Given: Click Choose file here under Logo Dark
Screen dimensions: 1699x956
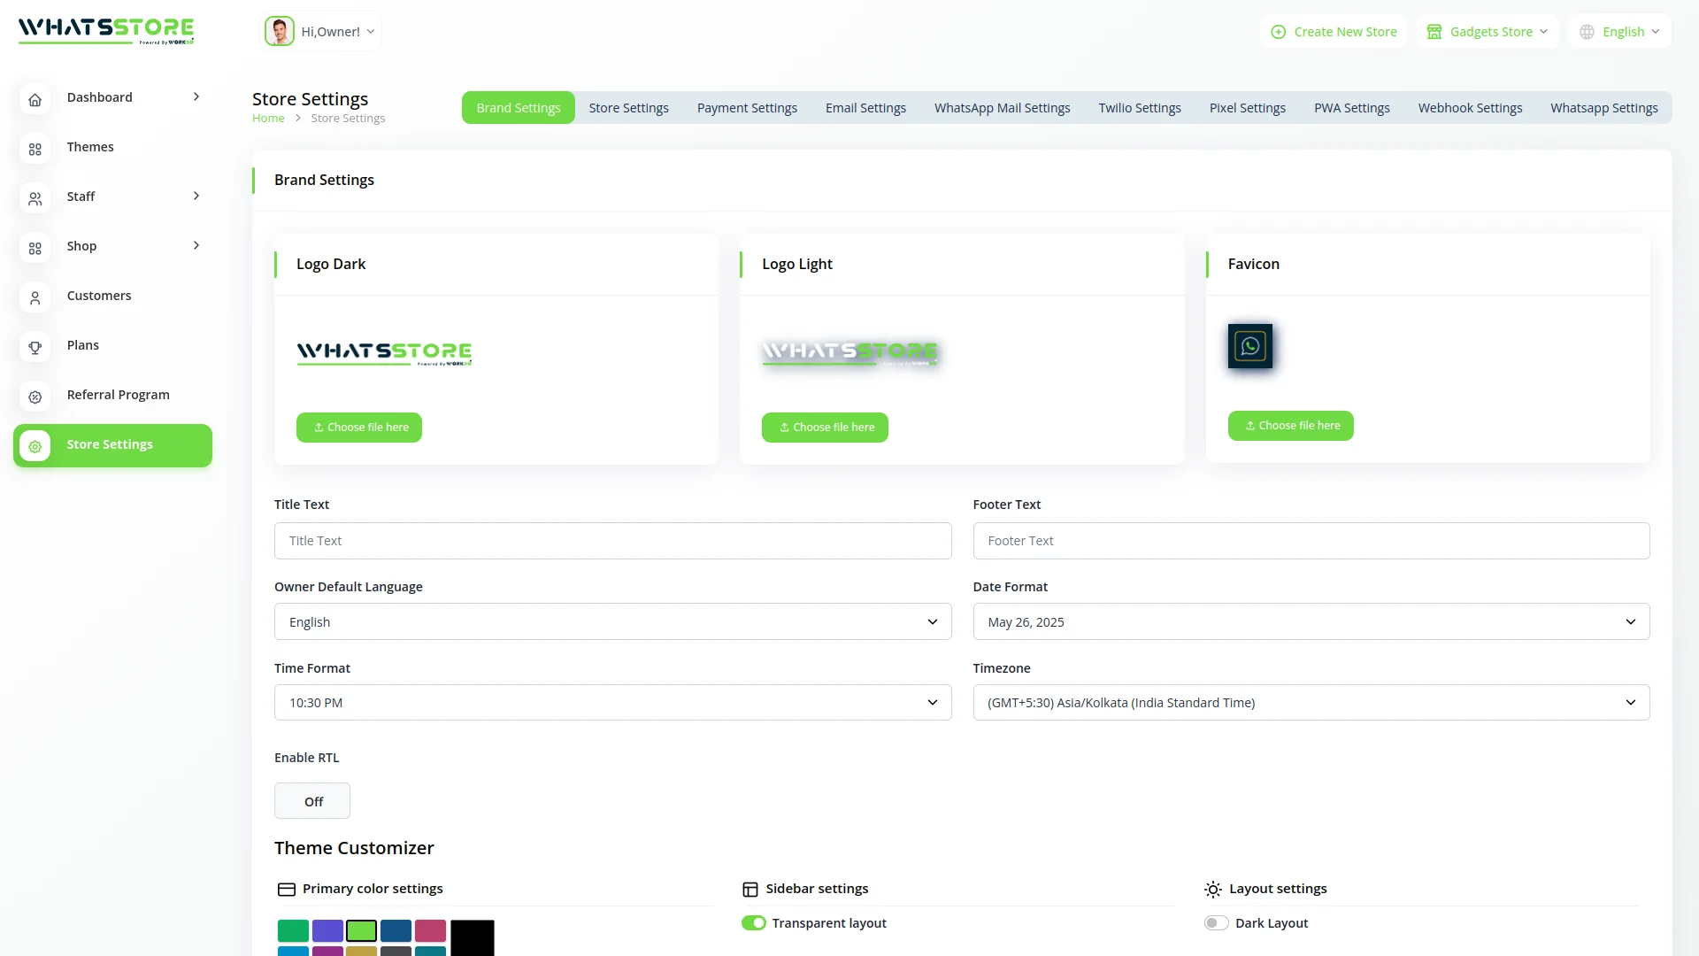Looking at the screenshot, I should (x=359, y=428).
